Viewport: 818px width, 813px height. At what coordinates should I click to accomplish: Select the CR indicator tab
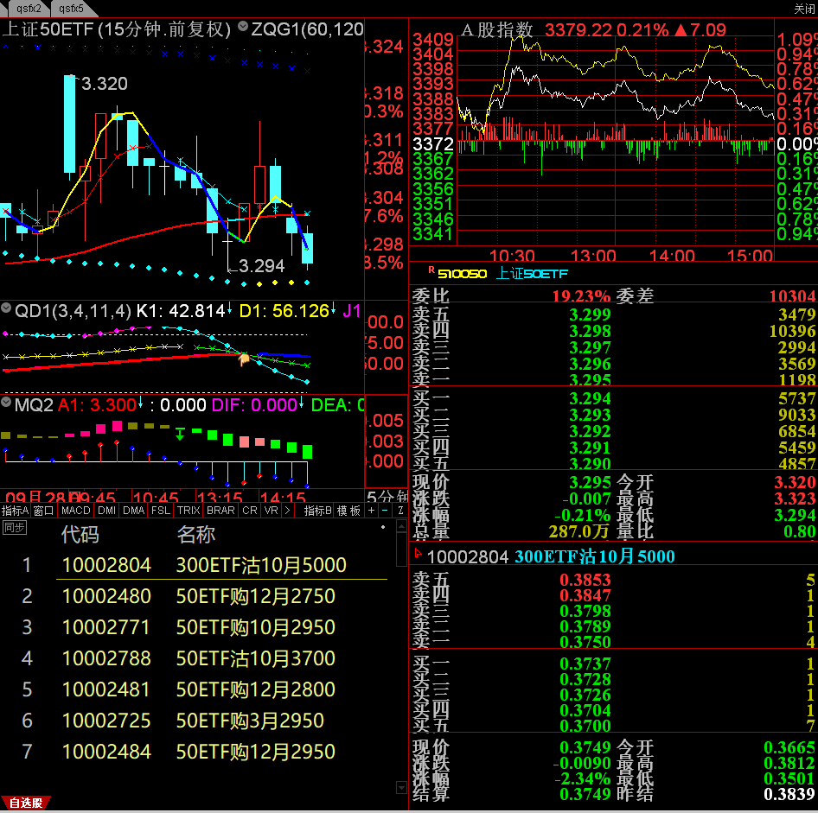(x=249, y=511)
